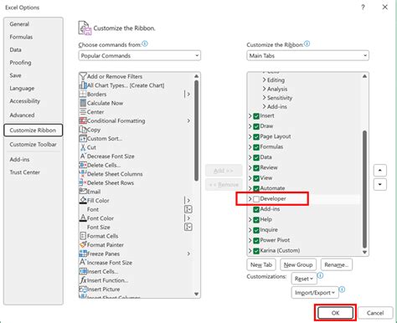
Task: Click the help question mark in title bar
Action: 363,8
